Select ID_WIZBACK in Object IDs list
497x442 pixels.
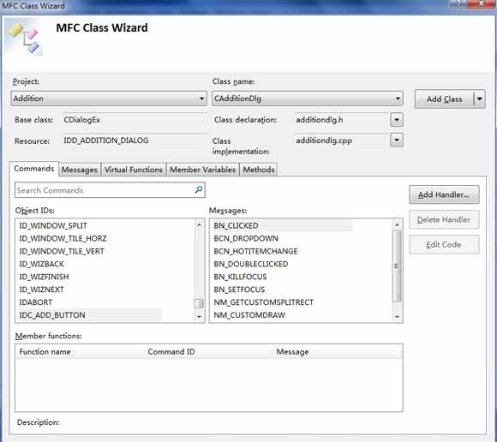[42, 264]
